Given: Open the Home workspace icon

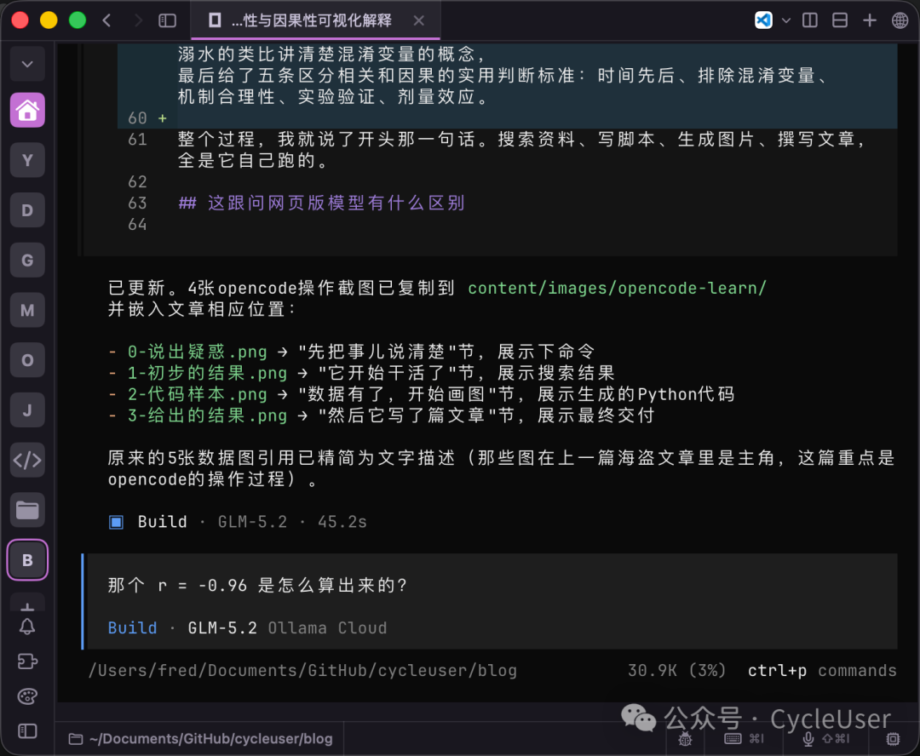Looking at the screenshot, I should pos(27,111).
